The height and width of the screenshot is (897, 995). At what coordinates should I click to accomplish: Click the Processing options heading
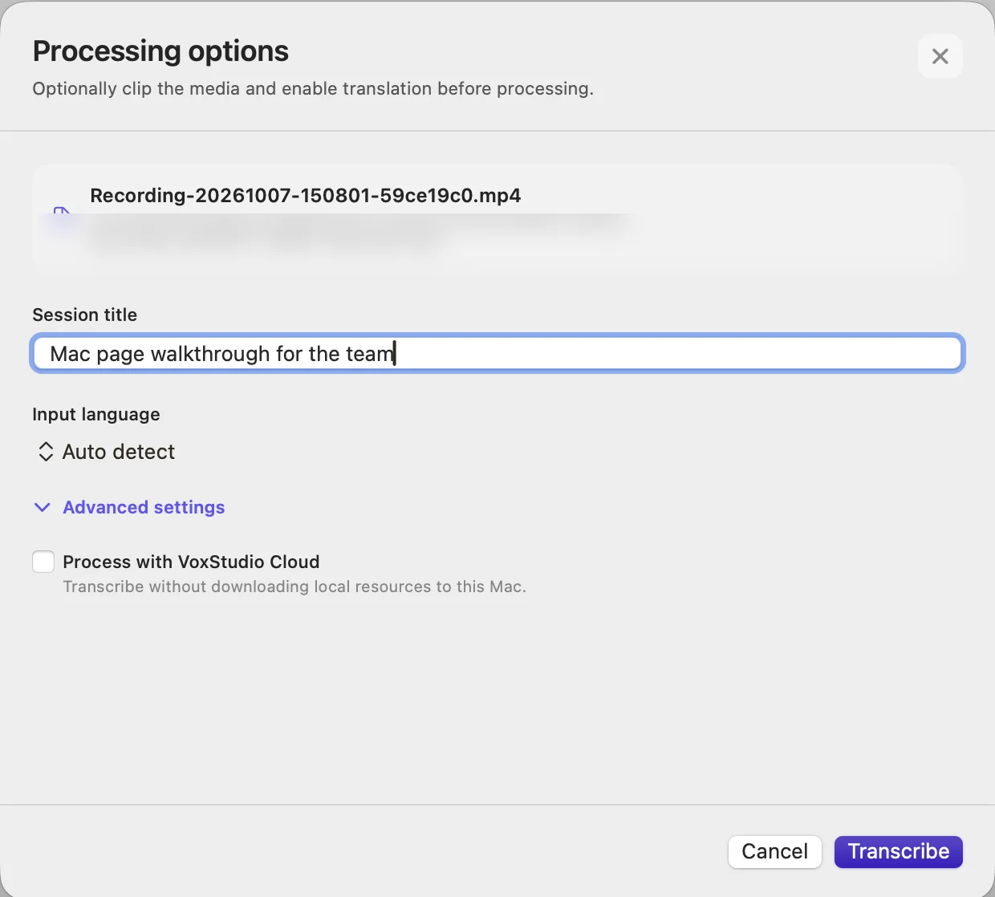[x=160, y=51]
